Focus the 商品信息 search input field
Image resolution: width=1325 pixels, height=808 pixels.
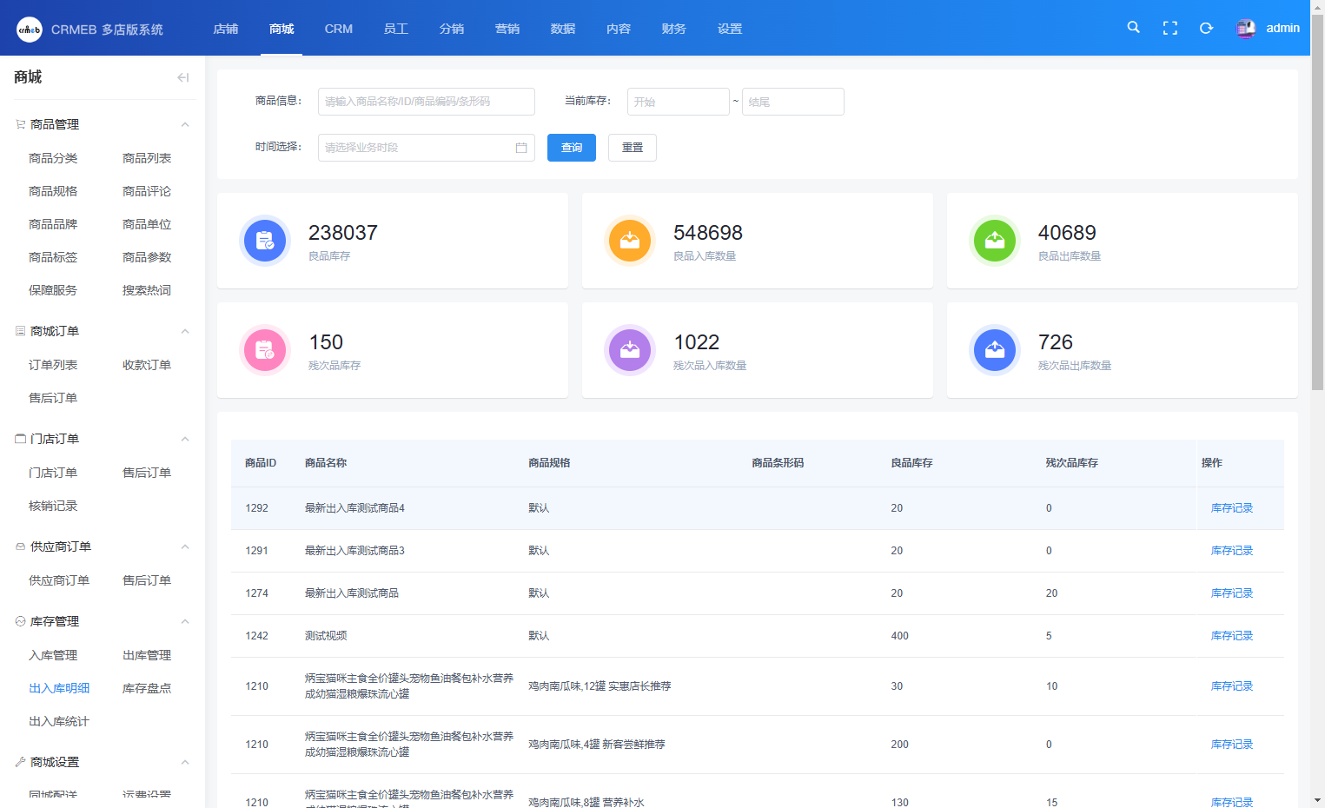[x=426, y=102]
